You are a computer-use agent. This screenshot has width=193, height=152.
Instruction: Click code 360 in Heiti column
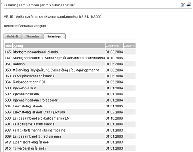coord(8,76)
